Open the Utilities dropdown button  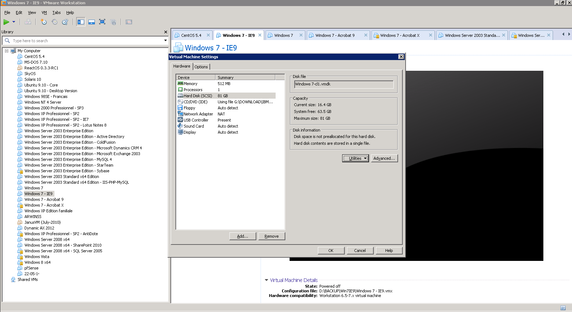tap(355, 158)
